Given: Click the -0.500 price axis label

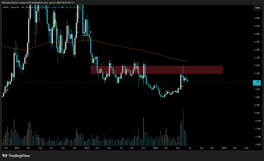Looking at the screenshot, I should (x=257, y=121).
